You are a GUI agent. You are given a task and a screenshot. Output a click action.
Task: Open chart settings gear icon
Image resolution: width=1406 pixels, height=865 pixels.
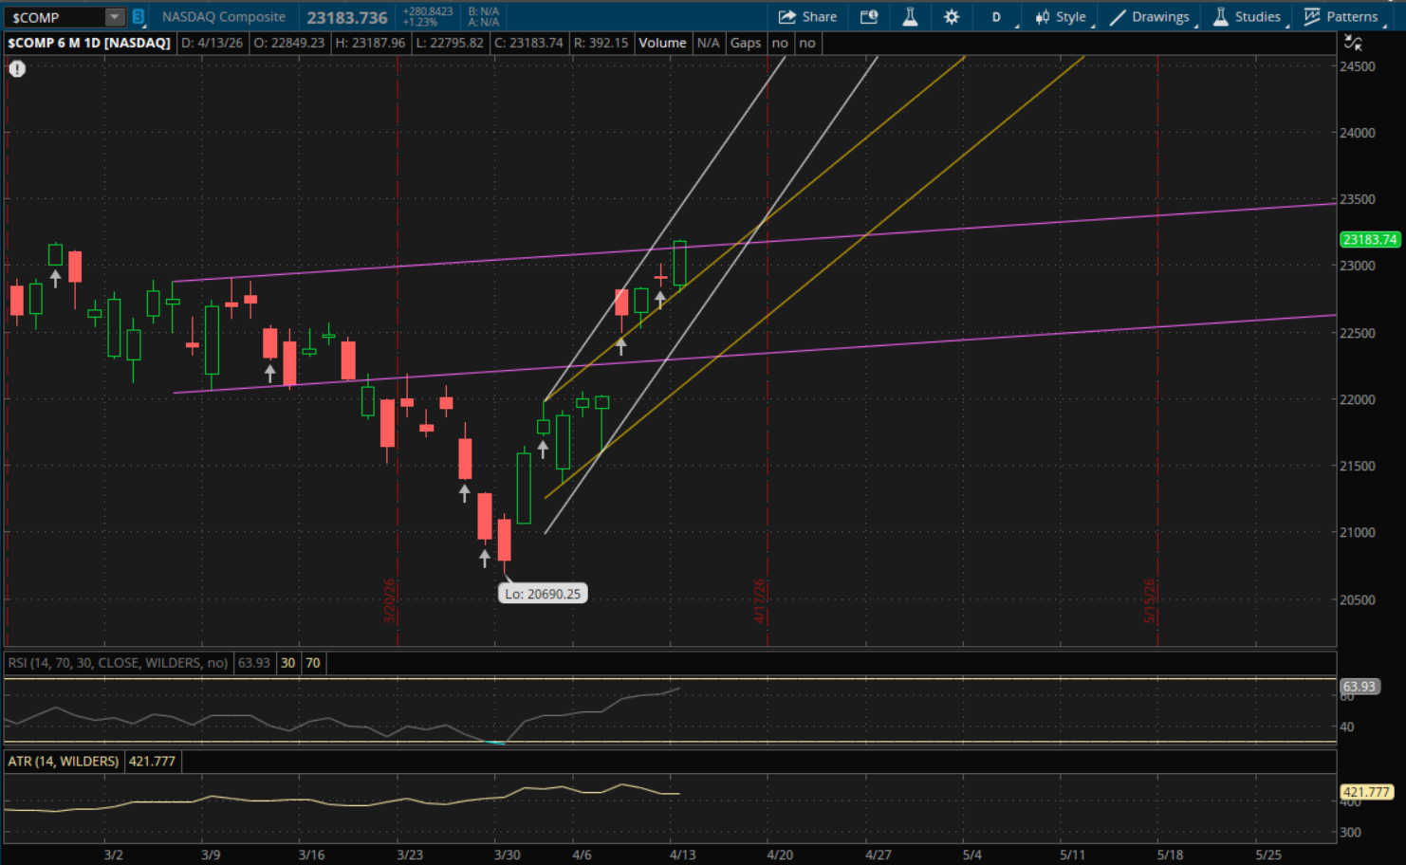tap(952, 17)
